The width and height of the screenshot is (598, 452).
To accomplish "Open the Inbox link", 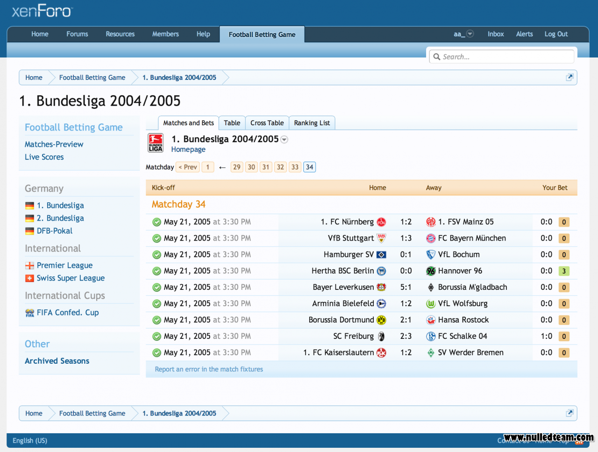I will tap(496, 34).
